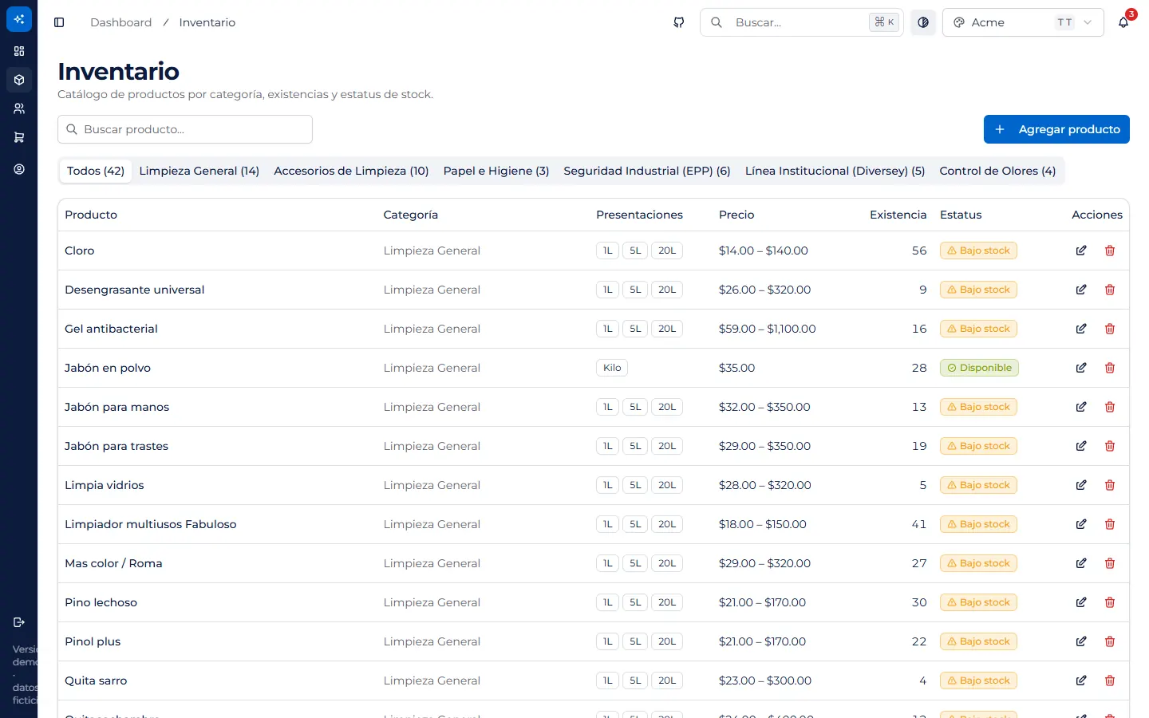1149x718 pixels.
Task: Open the users icon in sidebar
Action: pos(19,108)
